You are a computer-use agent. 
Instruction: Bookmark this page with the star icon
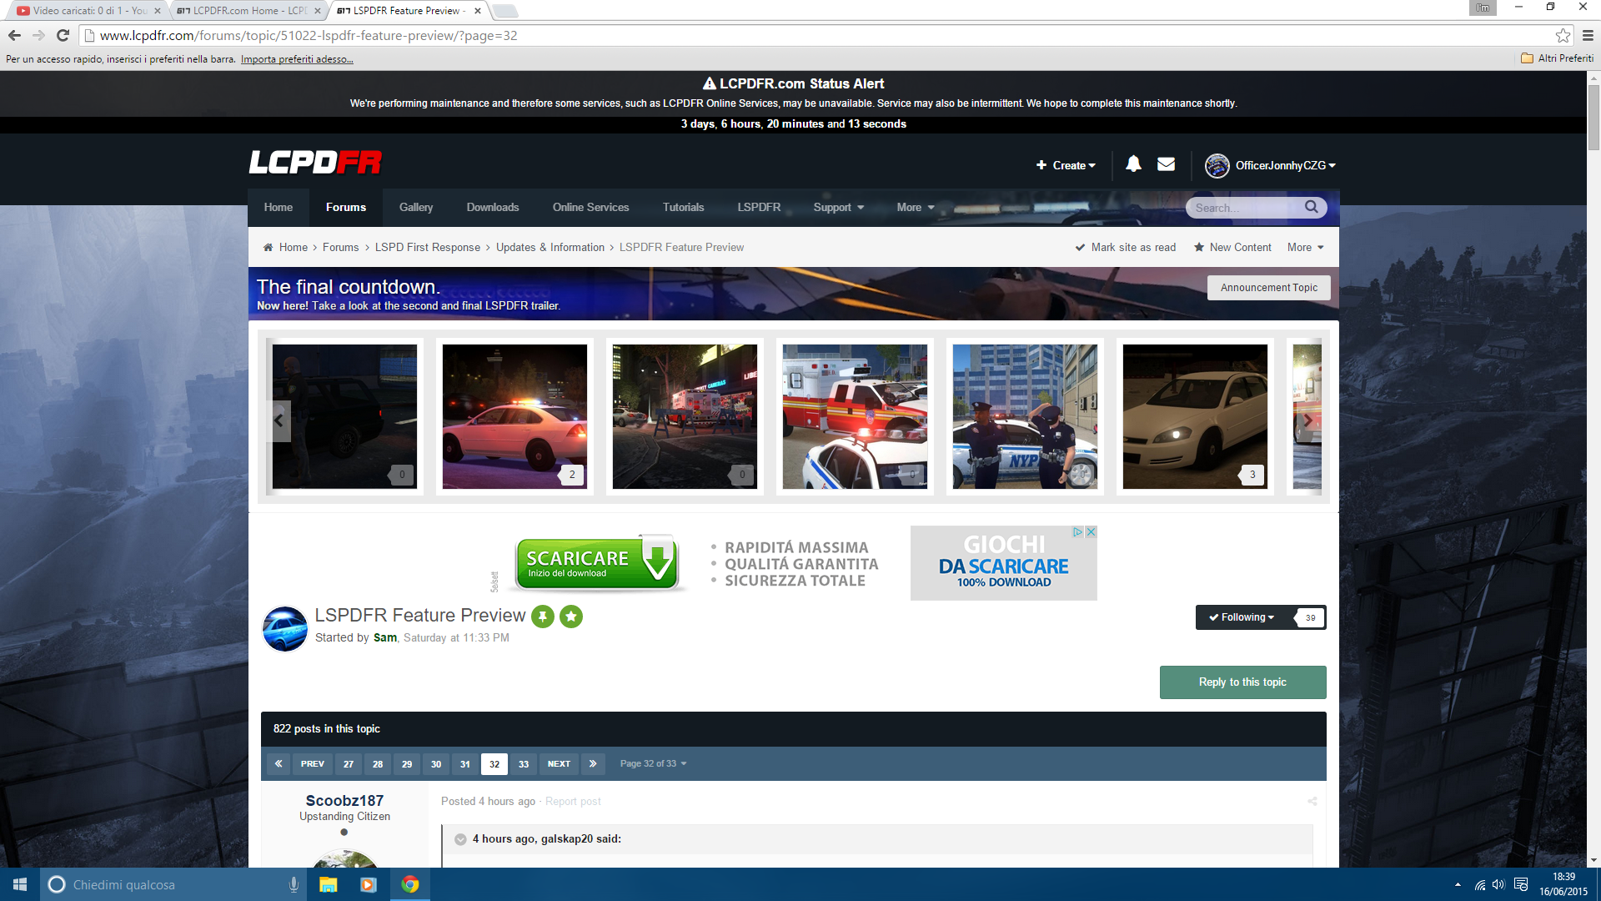[x=1563, y=36]
